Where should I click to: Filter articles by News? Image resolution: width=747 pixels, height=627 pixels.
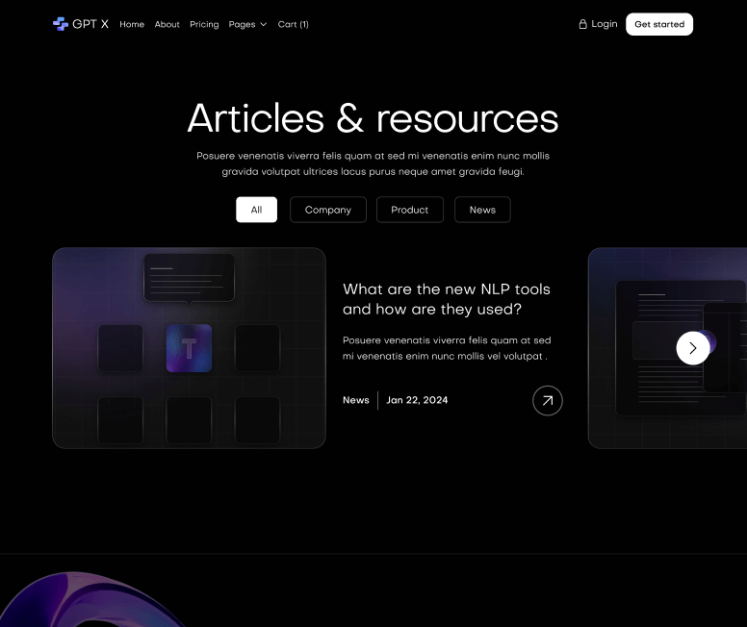pyautogui.click(x=482, y=210)
